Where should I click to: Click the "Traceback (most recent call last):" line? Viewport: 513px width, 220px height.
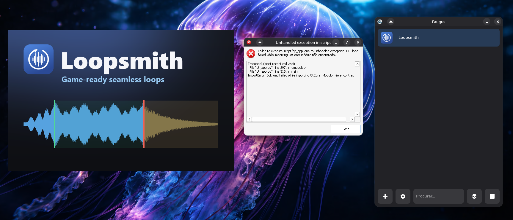pos(272,64)
